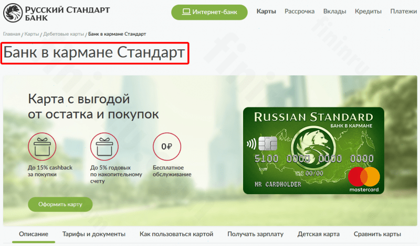Click the gift icon above 15% cashback
This screenshot has width=420, height=246.
(42, 147)
